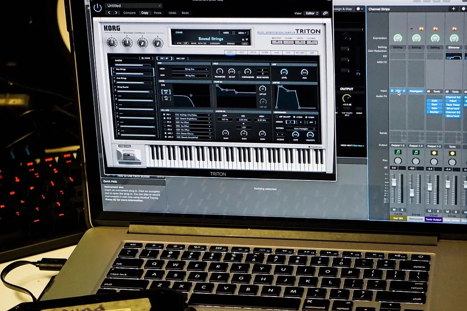Screen dimensions: 467x311
Task: Click the AMP Pan knob
Action: [304, 73]
